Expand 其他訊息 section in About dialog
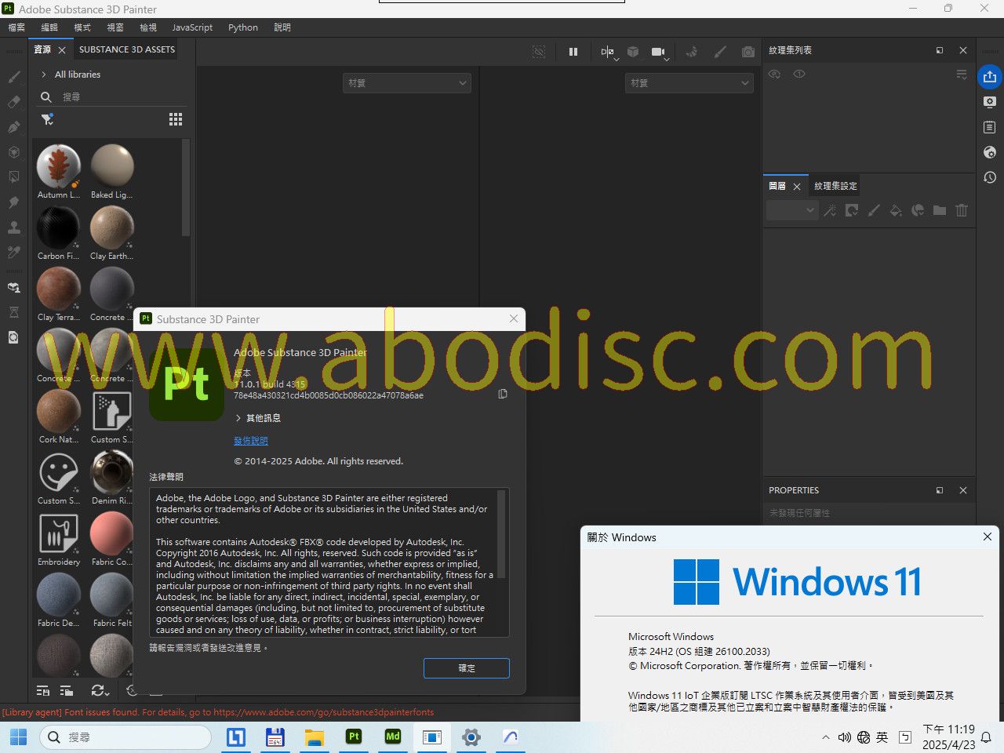 (239, 418)
